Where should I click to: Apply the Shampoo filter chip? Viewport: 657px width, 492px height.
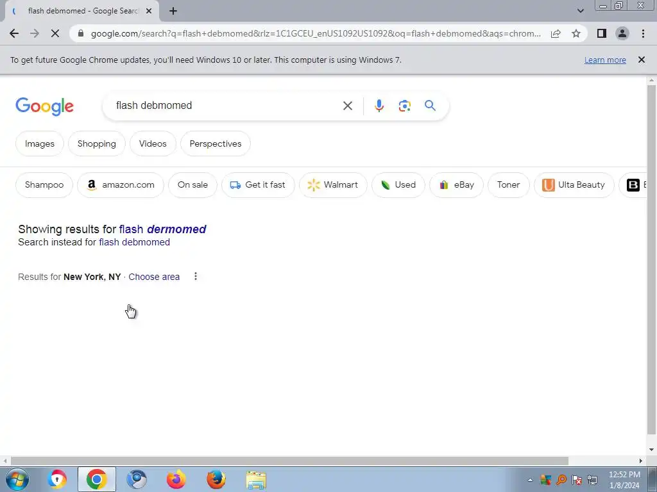[x=44, y=185]
